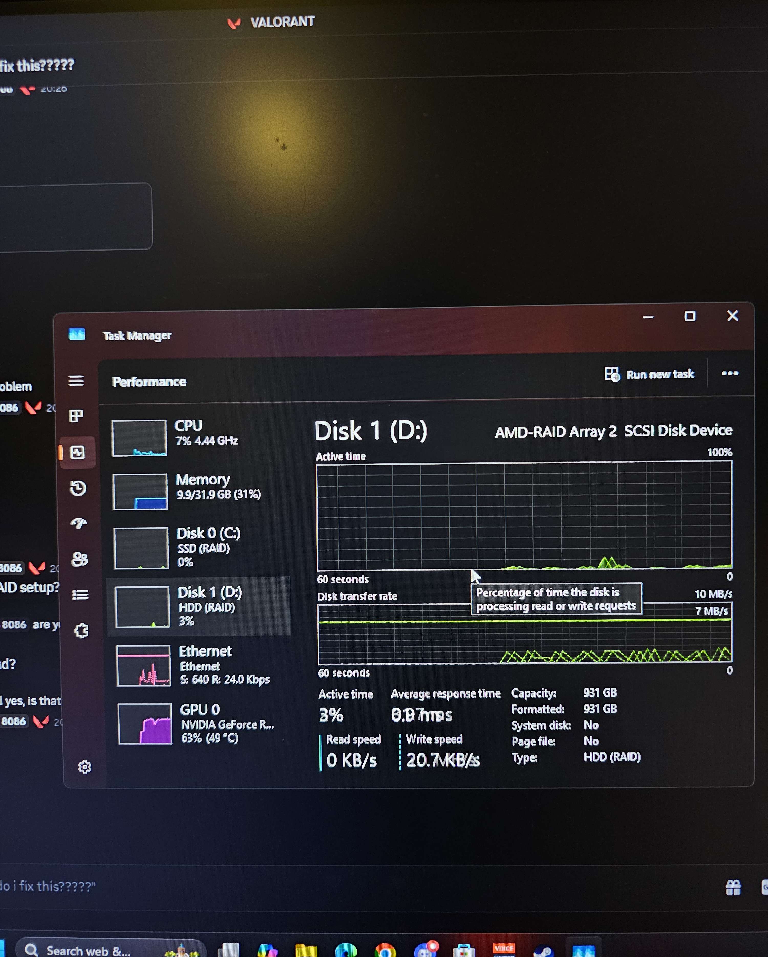Click Run new task button

[649, 374]
